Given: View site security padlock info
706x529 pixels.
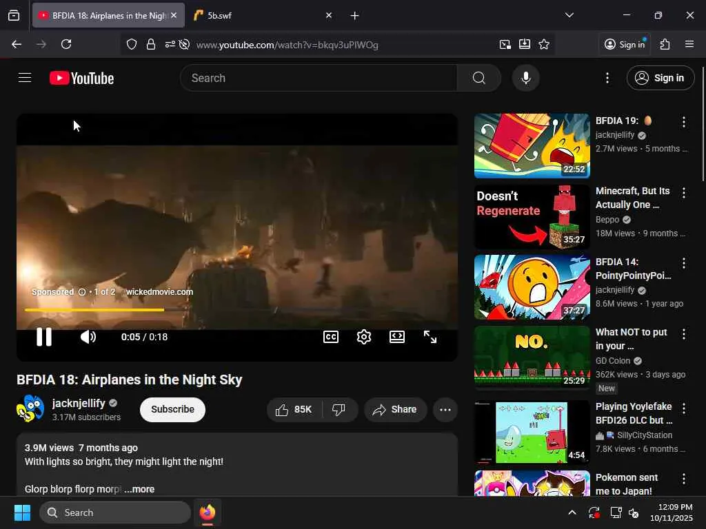Looking at the screenshot, I should point(151,44).
